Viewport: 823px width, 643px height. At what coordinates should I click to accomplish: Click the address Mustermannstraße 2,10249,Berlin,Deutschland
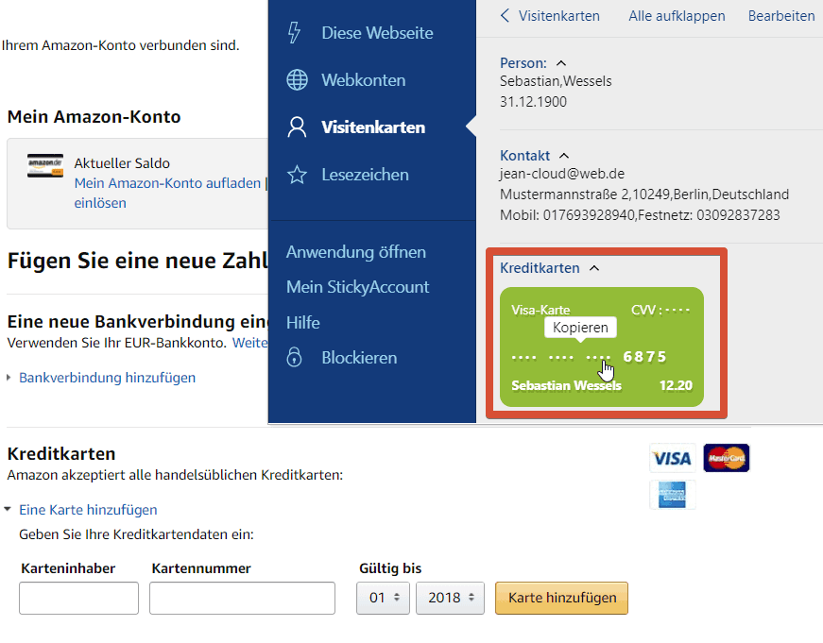coord(644,195)
